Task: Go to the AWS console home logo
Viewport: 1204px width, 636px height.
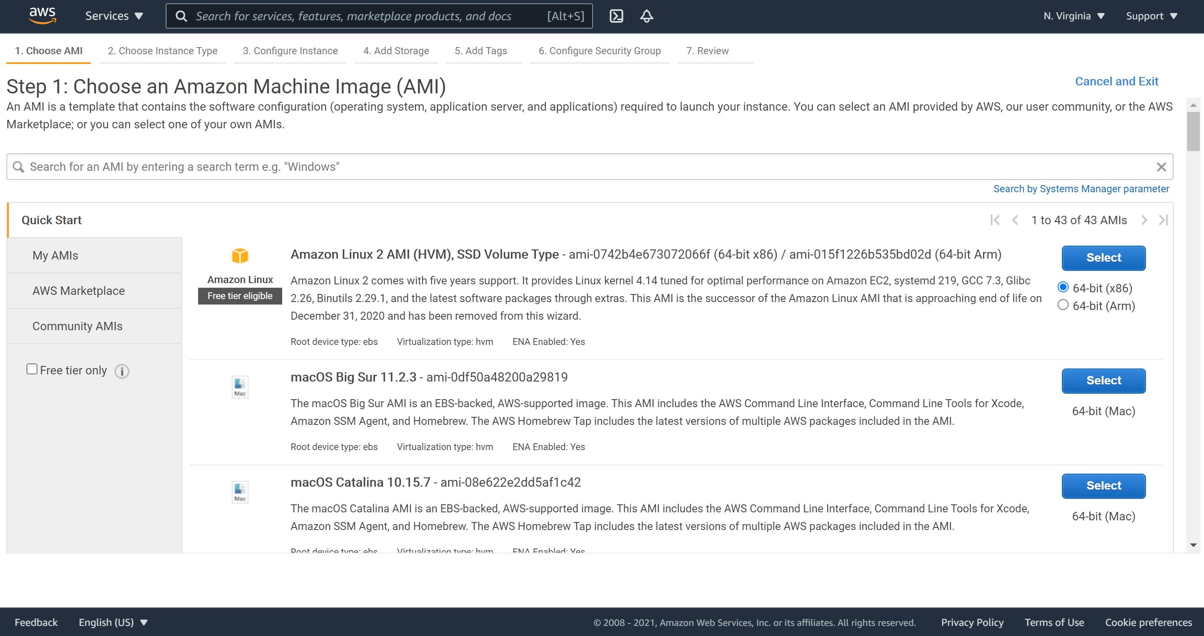Action: coord(42,16)
